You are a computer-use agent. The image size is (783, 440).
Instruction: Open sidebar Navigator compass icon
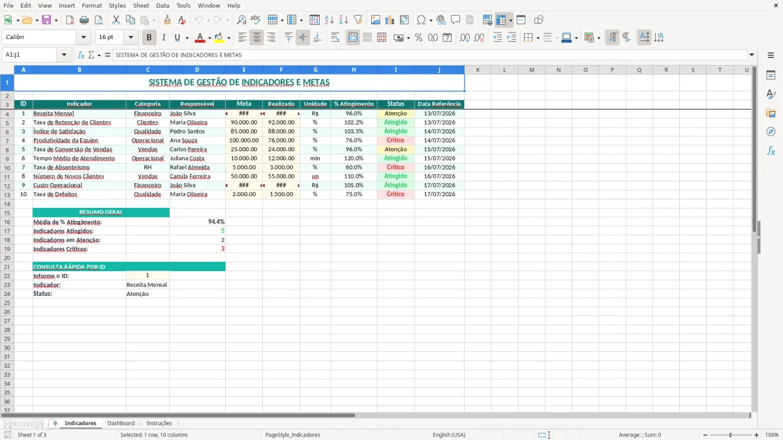coord(771,132)
